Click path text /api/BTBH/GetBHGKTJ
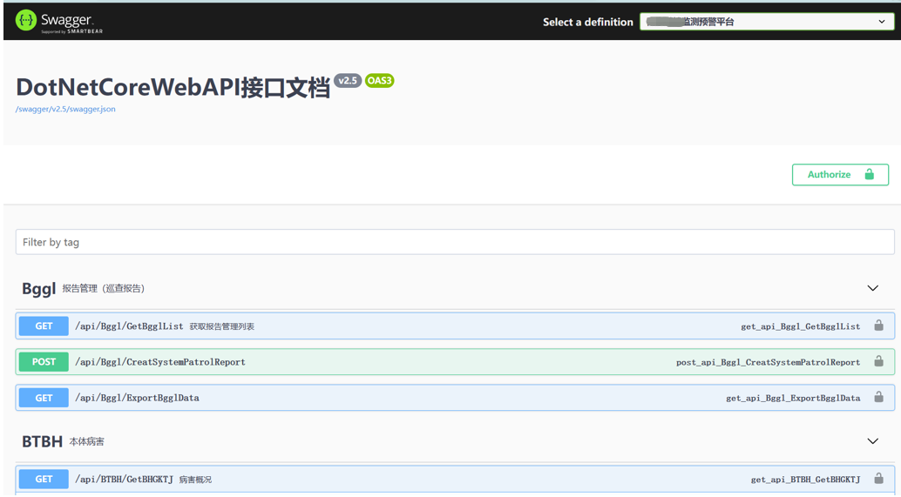Image resolution: width=901 pixels, height=497 pixels. 124,480
